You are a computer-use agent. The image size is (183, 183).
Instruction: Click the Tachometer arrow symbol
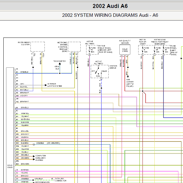60,64
